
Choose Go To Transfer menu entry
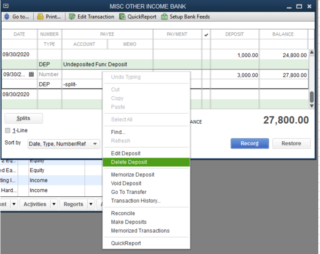click(x=147, y=192)
